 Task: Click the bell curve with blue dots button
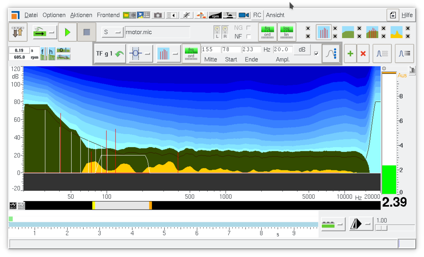pyautogui.click(x=331, y=53)
